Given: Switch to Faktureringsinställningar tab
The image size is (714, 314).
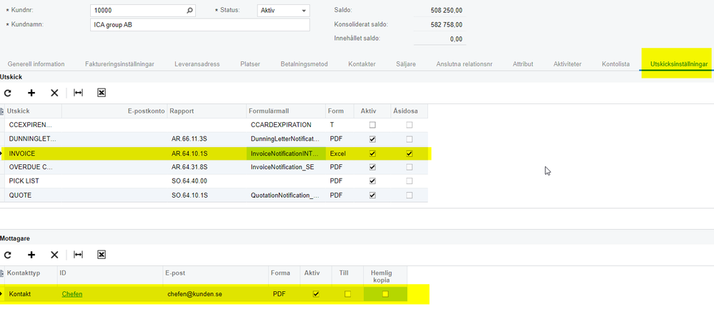Looking at the screenshot, I should click(x=119, y=64).
